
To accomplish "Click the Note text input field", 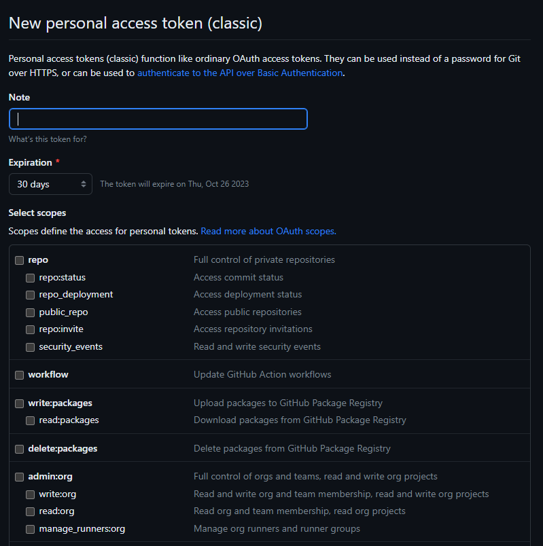I will tap(158, 119).
